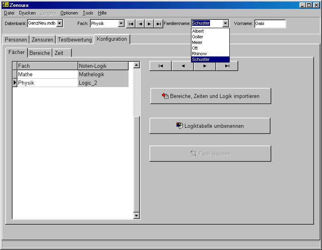Open the Zeit sub-tab
The height and width of the screenshot is (250, 322).
point(62,53)
